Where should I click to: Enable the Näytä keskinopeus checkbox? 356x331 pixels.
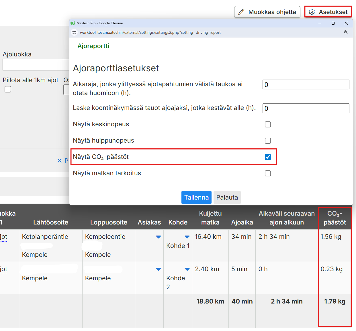click(x=268, y=124)
